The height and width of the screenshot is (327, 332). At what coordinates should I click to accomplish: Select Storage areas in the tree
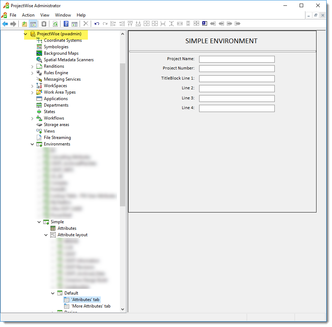56,125
